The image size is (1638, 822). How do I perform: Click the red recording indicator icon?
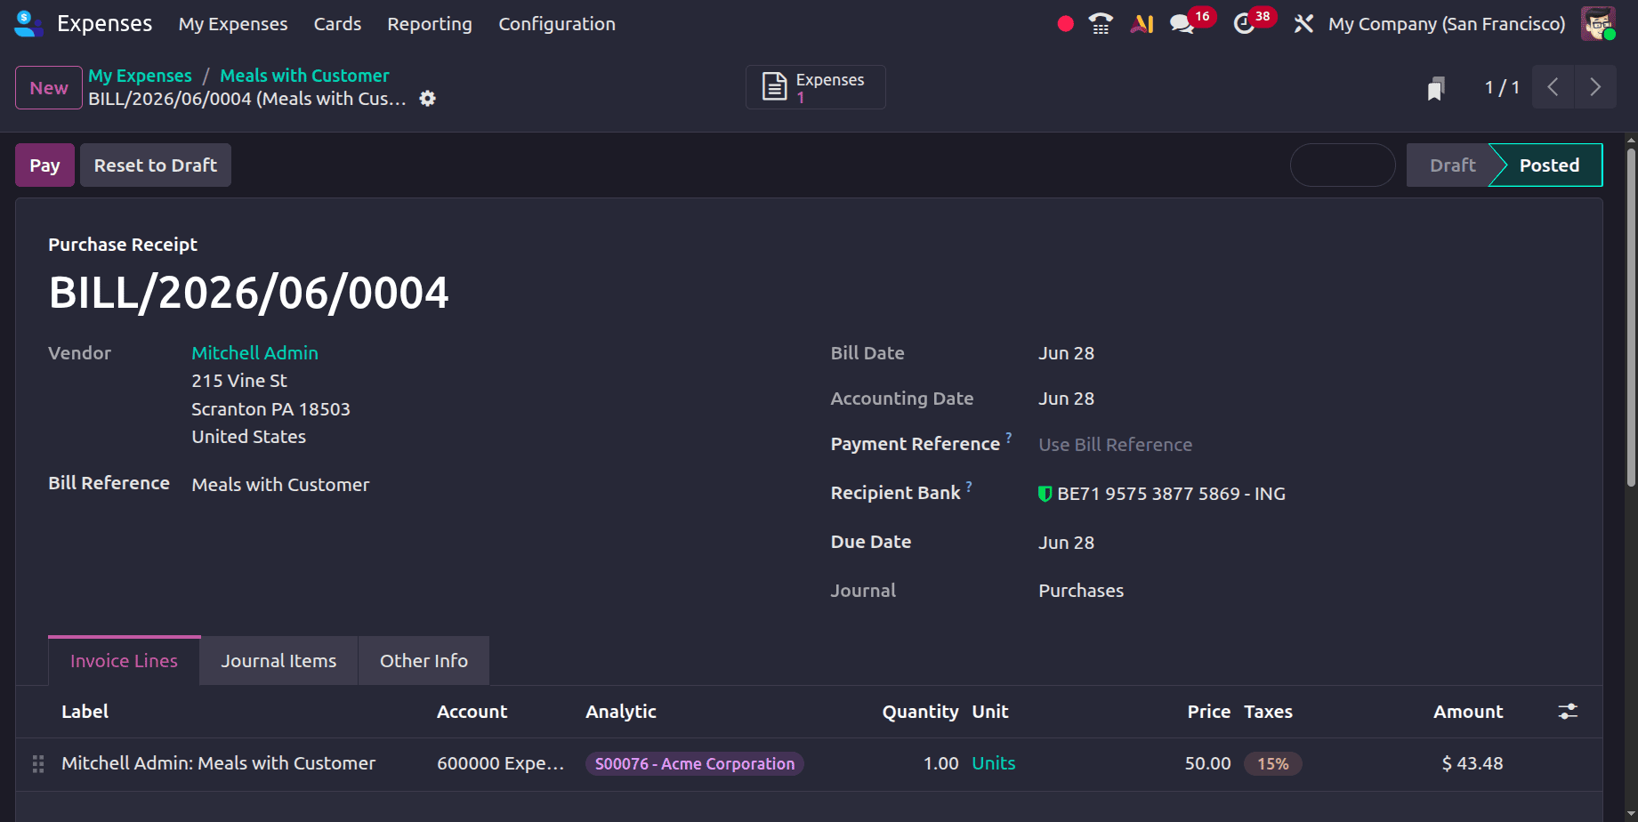point(1065,24)
